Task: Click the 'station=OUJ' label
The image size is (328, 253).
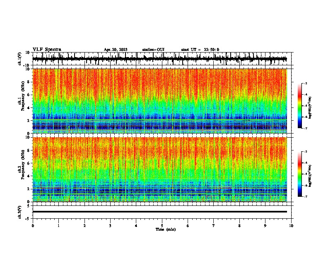Action: pos(153,50)
